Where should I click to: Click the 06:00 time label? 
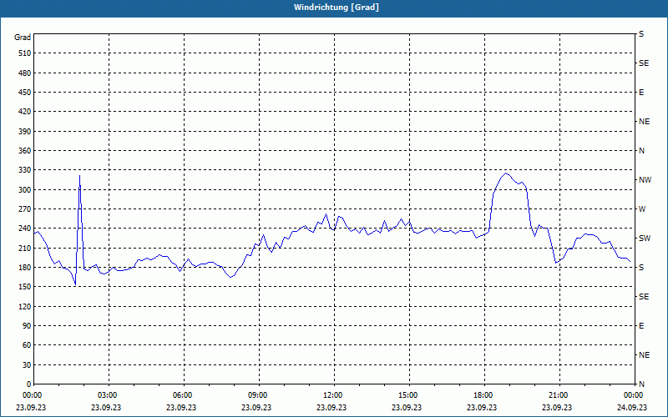pyautogui.click(x=184, y=395)
